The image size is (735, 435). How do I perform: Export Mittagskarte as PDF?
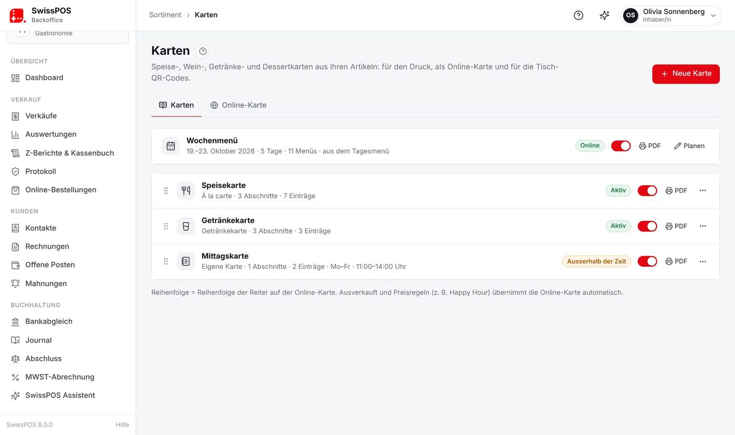pos(676,261)
